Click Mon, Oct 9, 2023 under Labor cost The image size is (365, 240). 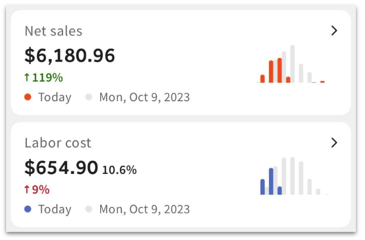click(144, 209)
